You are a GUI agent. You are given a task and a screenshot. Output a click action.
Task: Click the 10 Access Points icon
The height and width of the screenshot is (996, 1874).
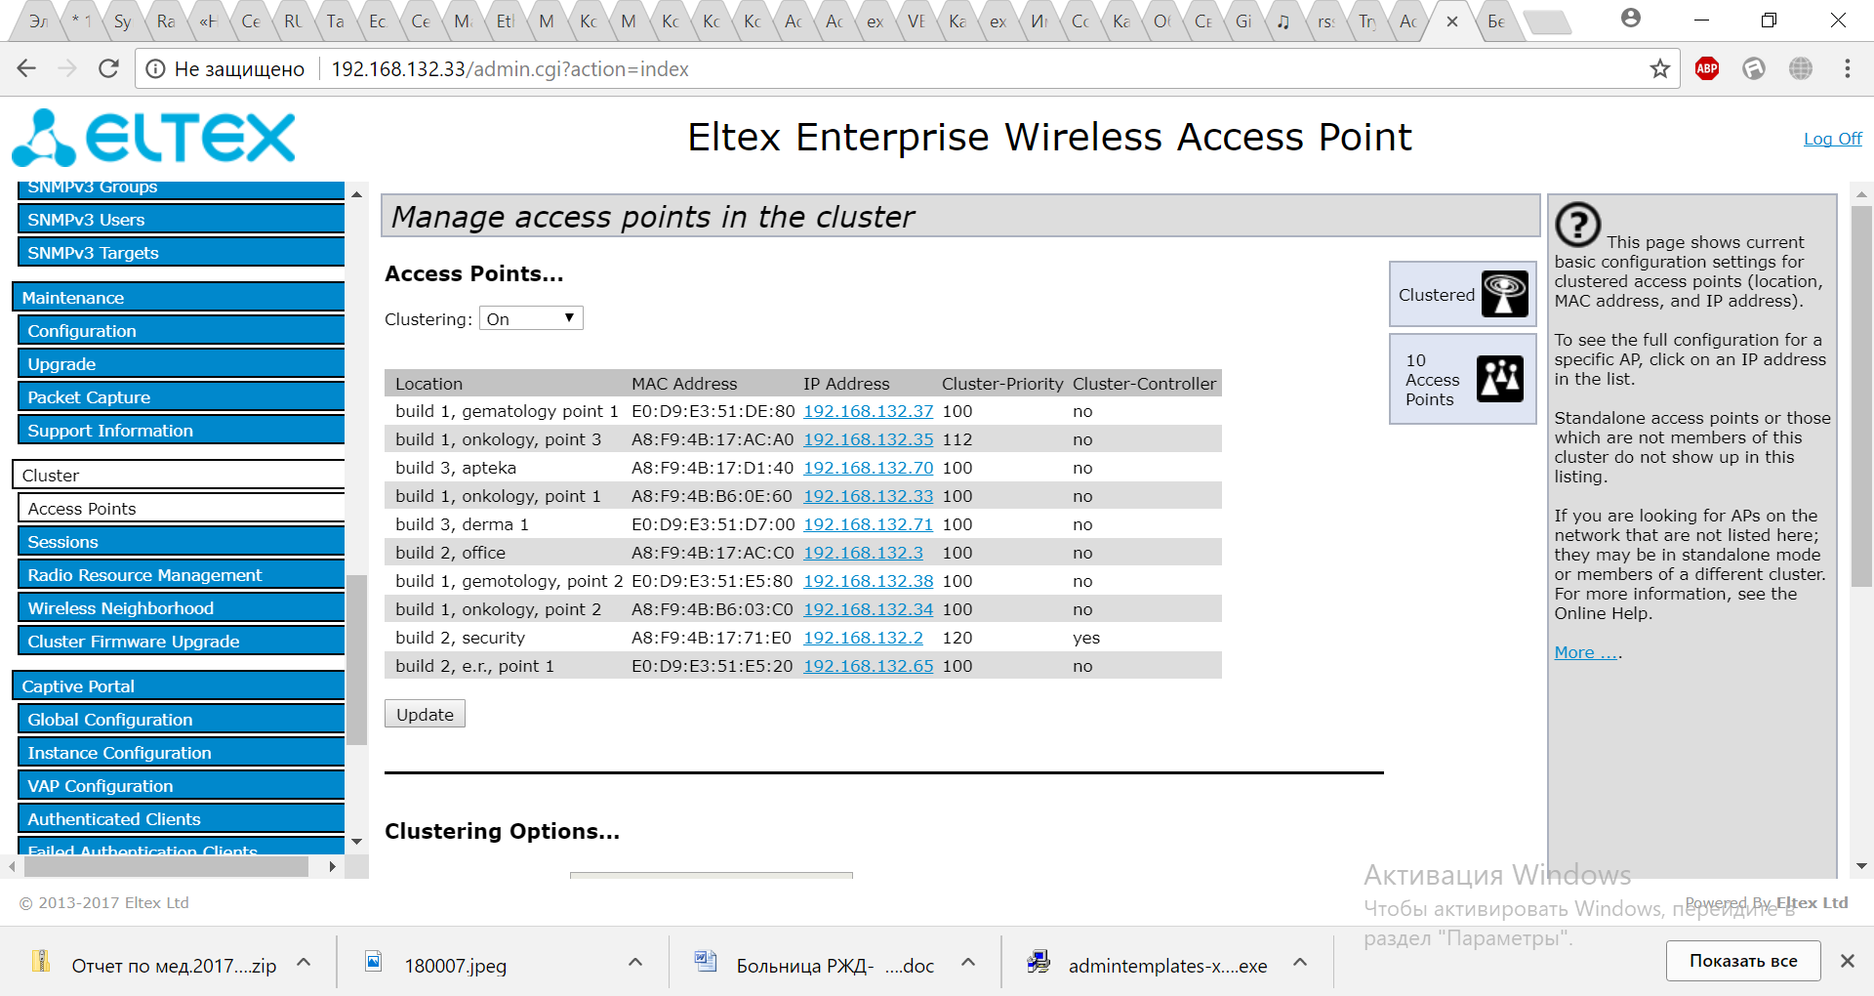coord(1499,379)
